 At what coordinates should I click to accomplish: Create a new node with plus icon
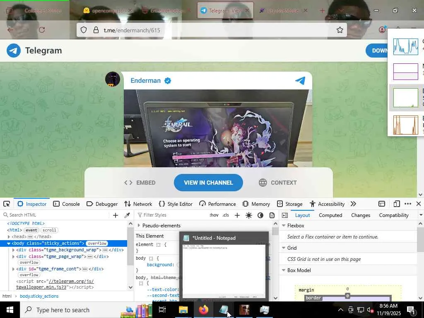pos(116,215)
